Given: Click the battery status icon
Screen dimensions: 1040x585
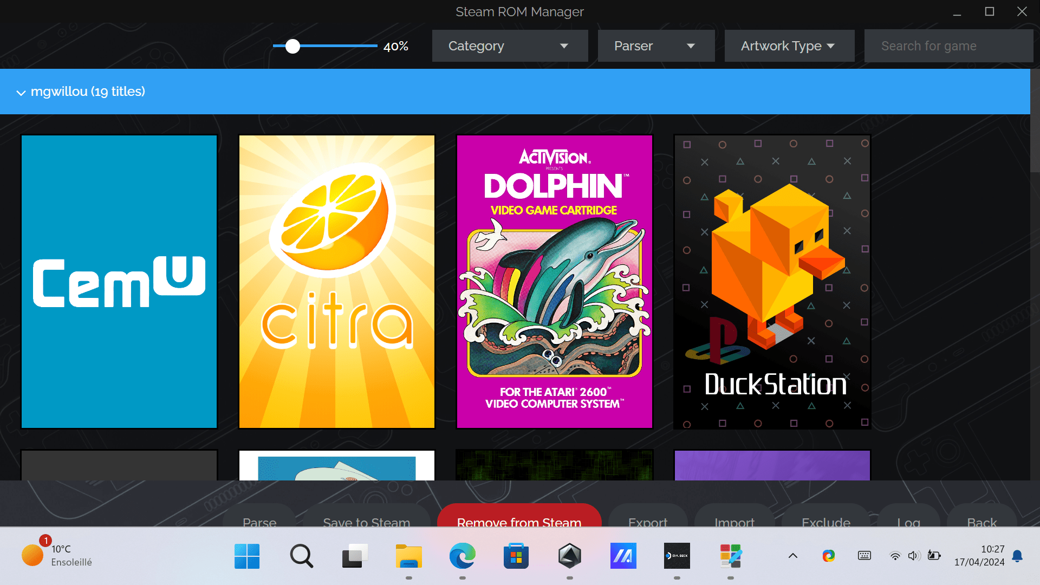Looking at the screenshot, I should (x=934, y=556).
